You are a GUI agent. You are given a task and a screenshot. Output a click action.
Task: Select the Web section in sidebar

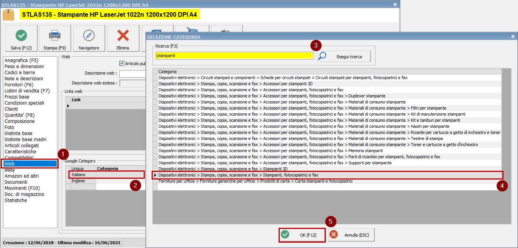pyautogui.click(x=31, y=164)
